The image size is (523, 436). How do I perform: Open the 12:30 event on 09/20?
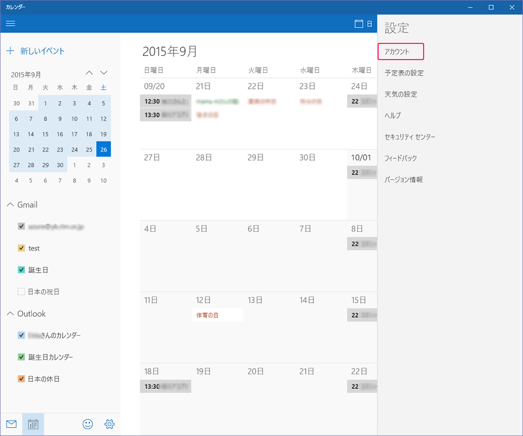165,101
